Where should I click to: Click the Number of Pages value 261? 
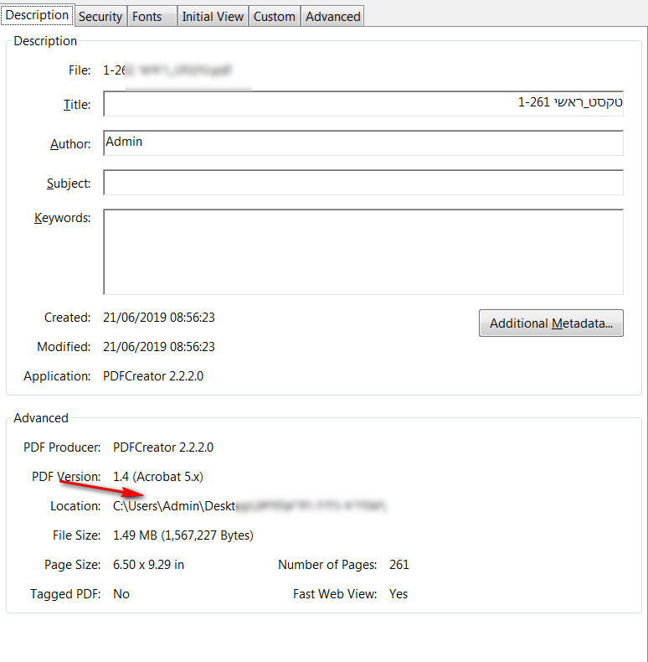point(399,565)
